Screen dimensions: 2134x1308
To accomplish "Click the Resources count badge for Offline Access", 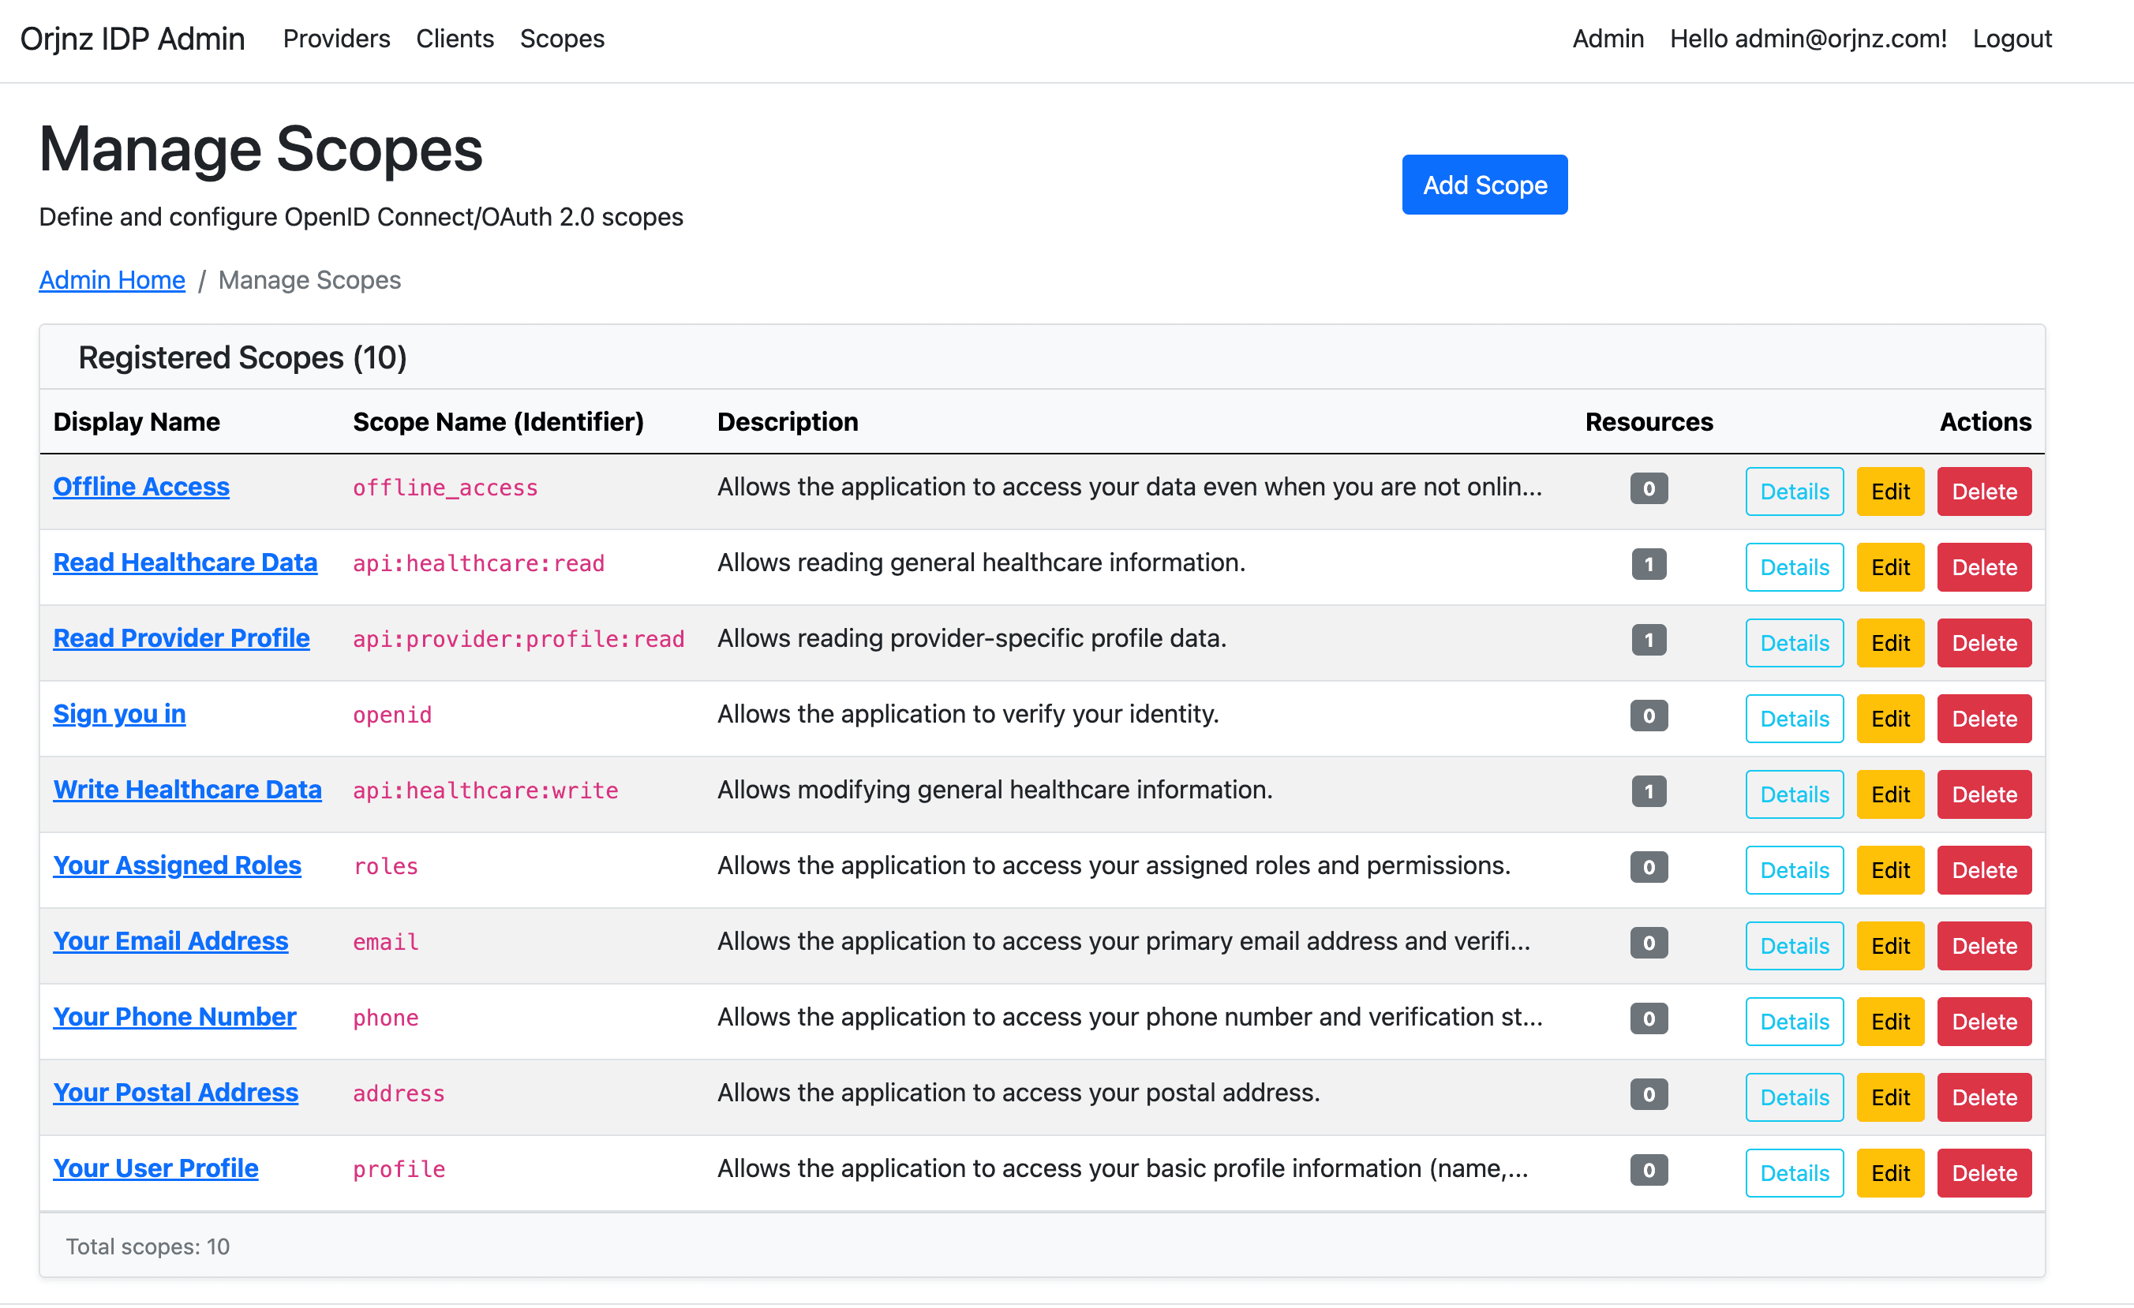I will click(1648, 488).
